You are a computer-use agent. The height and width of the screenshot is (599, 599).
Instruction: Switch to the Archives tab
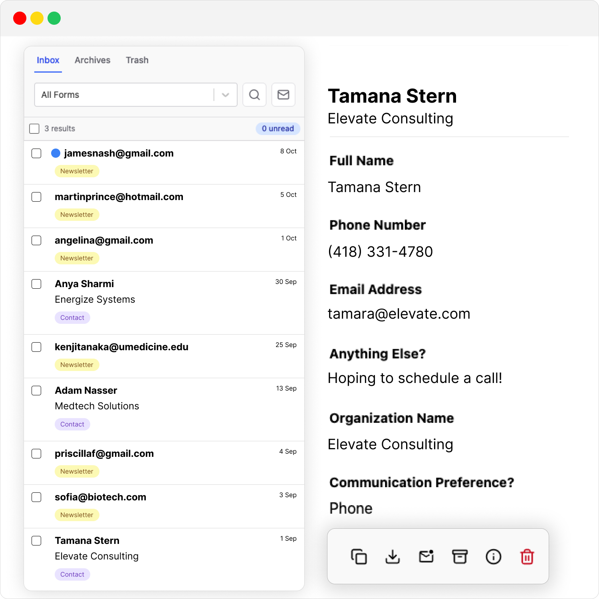point(92,60)
